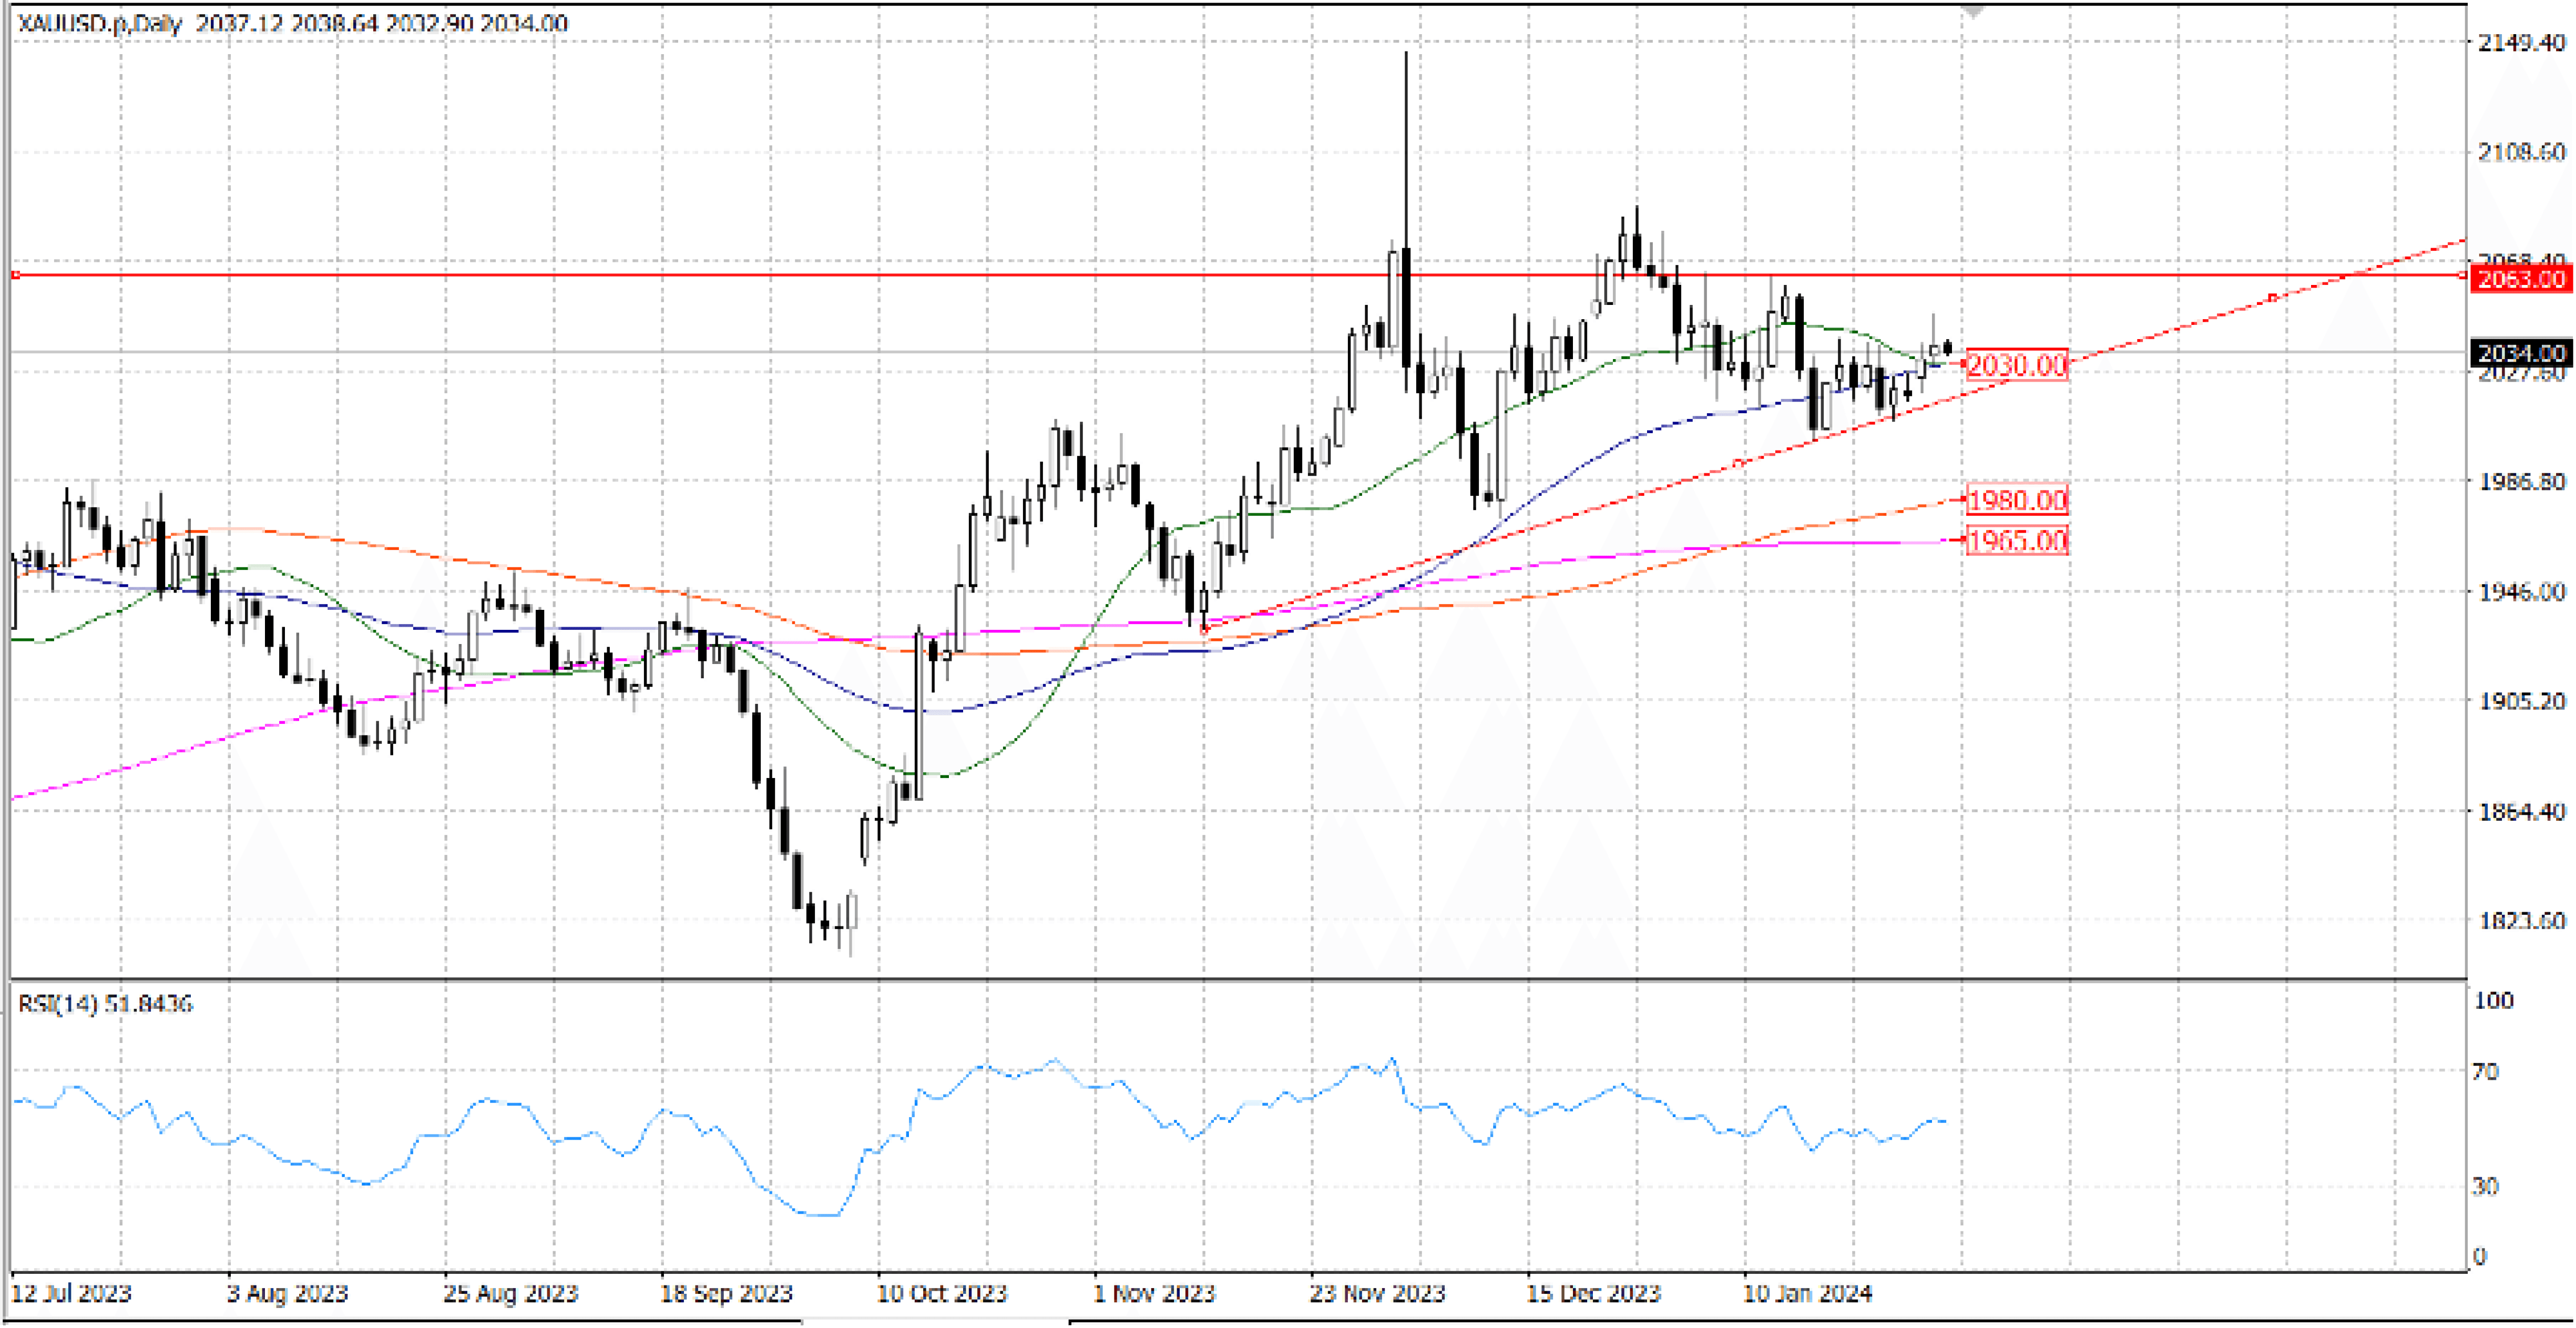Select the 2030.00 red boxed price label
2576x1328 pixels.
(x=2016, y=365)
